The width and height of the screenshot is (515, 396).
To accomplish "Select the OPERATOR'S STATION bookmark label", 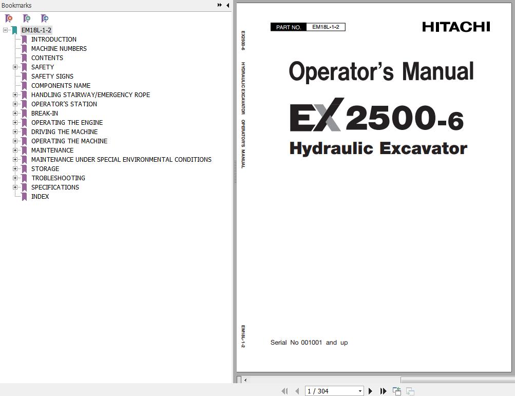I will [x=64, y=104].
